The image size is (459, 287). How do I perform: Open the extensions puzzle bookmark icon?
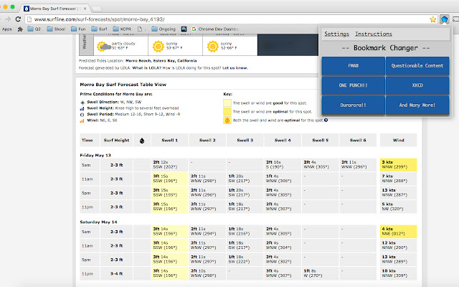coord(20,29)
